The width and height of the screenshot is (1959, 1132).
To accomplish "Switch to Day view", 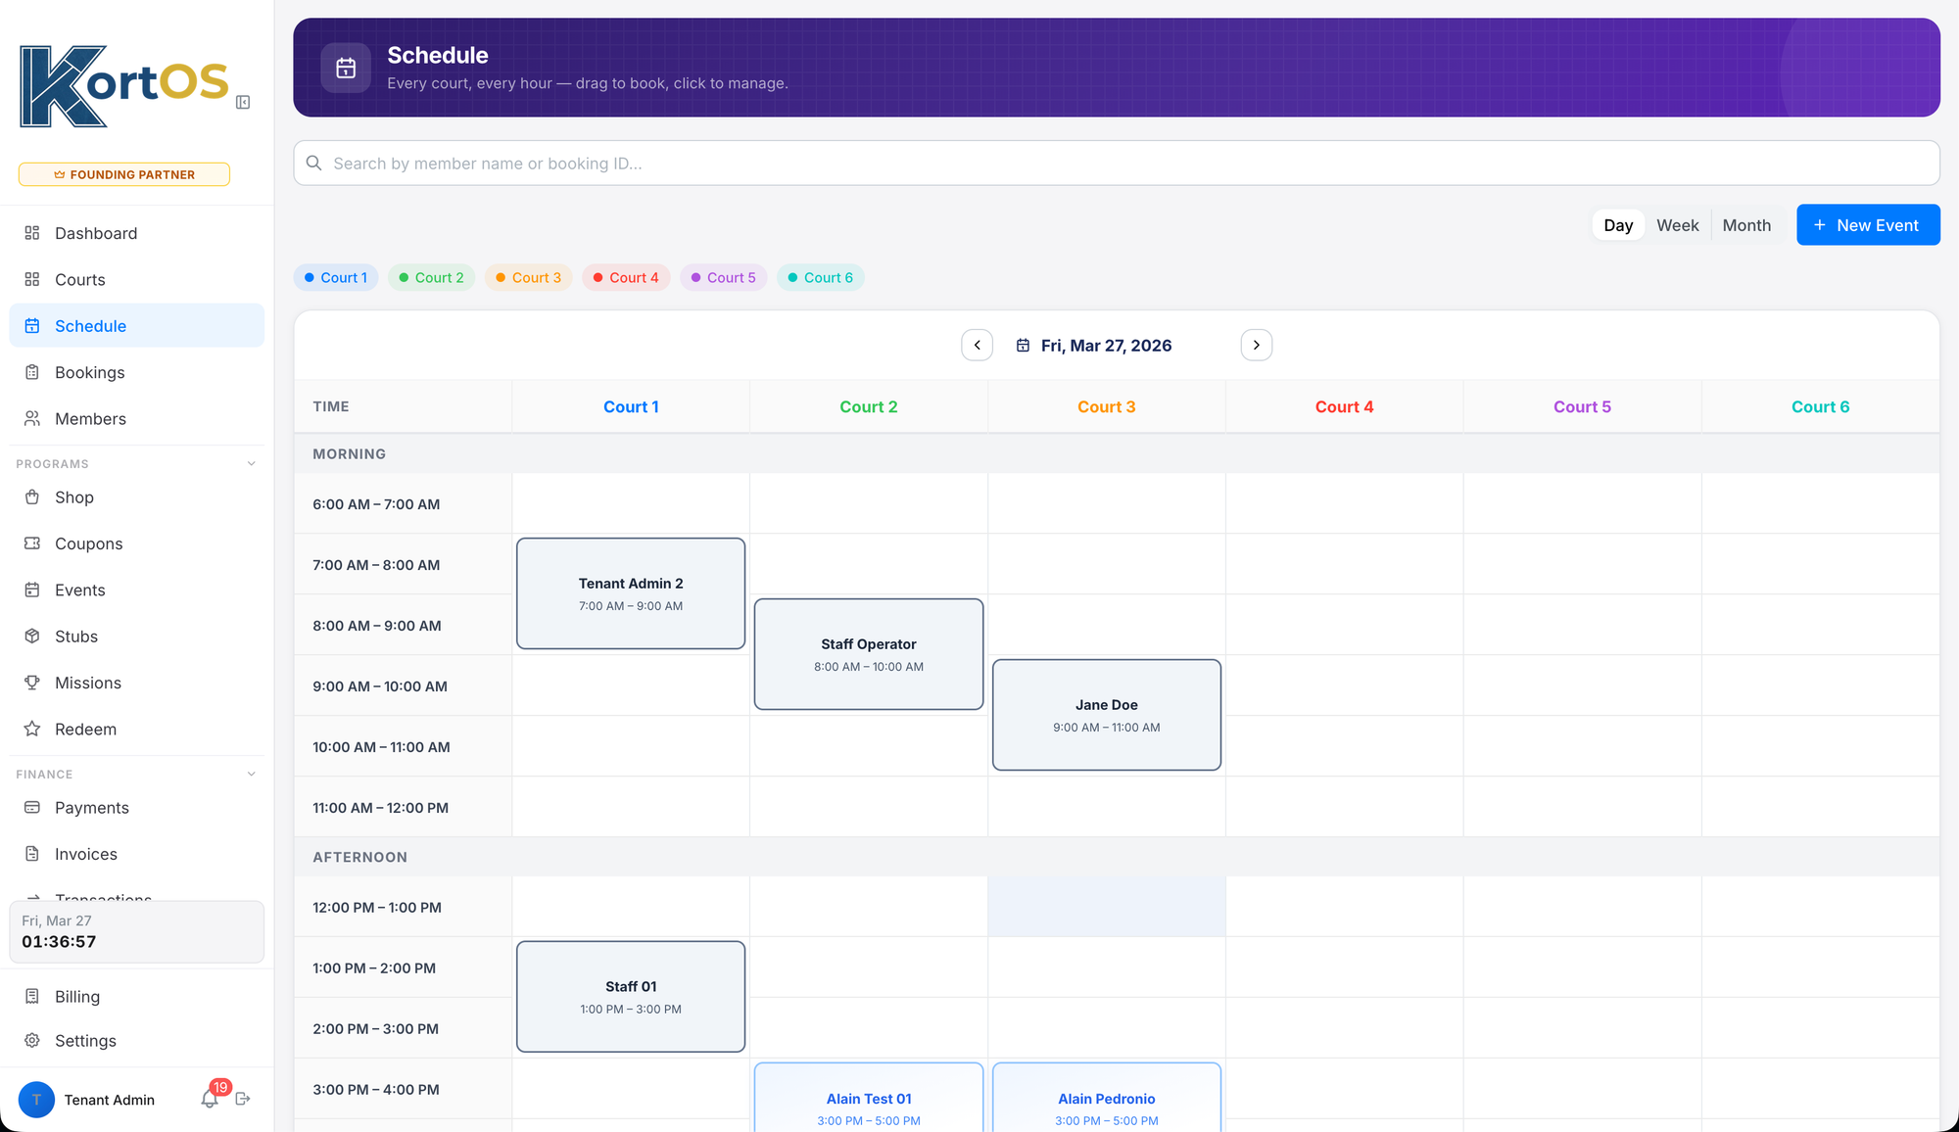I will point(1618,225).
